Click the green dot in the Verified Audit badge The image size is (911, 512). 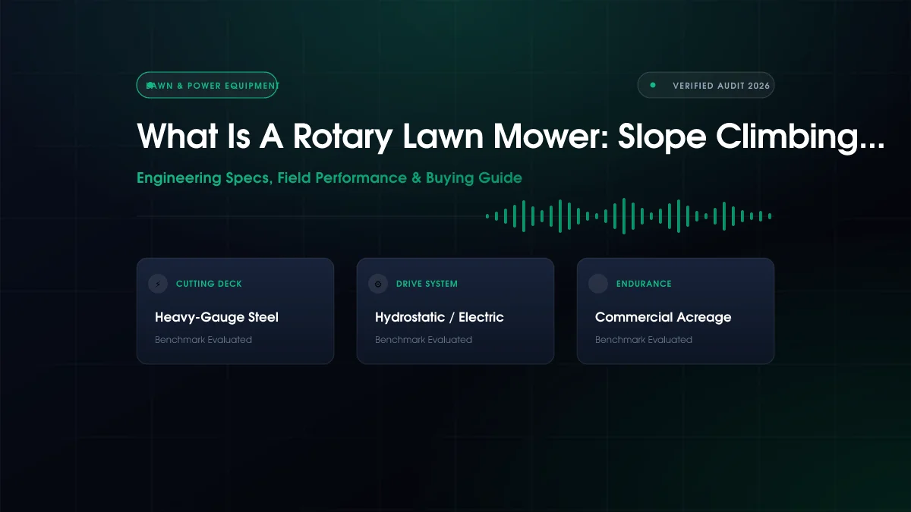click(653, 86)
